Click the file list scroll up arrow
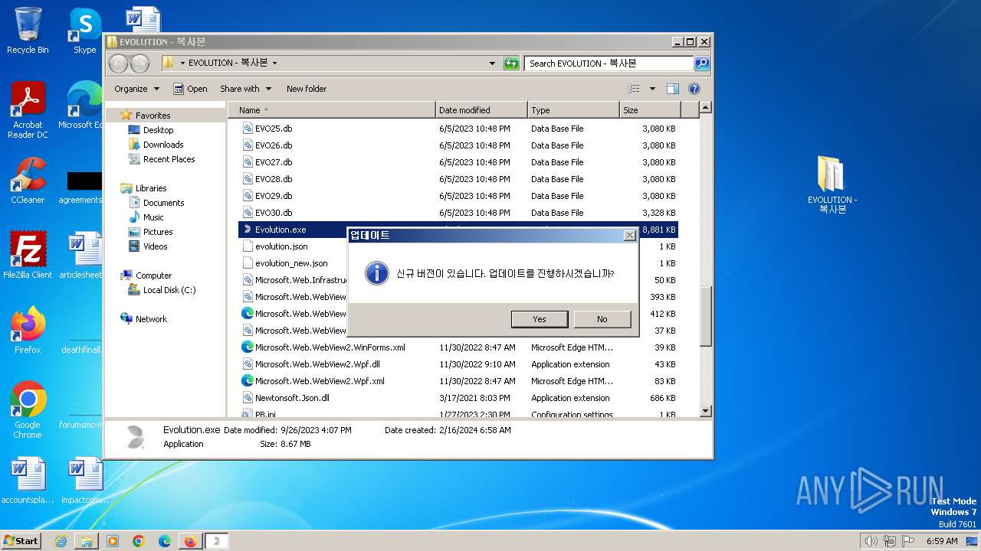The width and height of the screenshot is (981, 551). pyautogui.click(x=706, y=108)
